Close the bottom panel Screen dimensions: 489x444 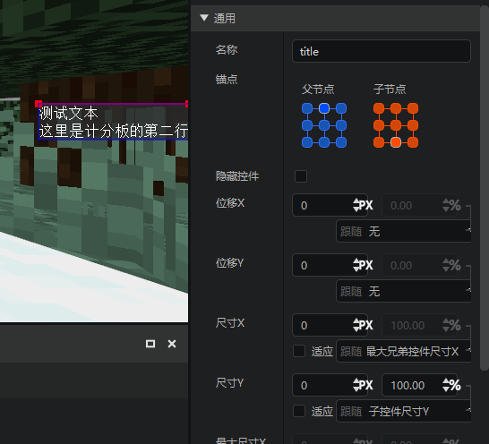172,344
